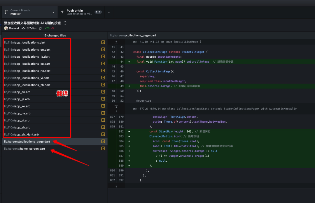Click the modified status icon for home_screen.dart
315x203 pixels.
click(103, 149)
